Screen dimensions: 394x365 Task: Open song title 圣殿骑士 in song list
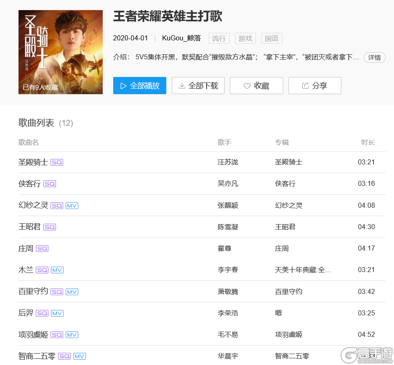click(x=33, y=162)
